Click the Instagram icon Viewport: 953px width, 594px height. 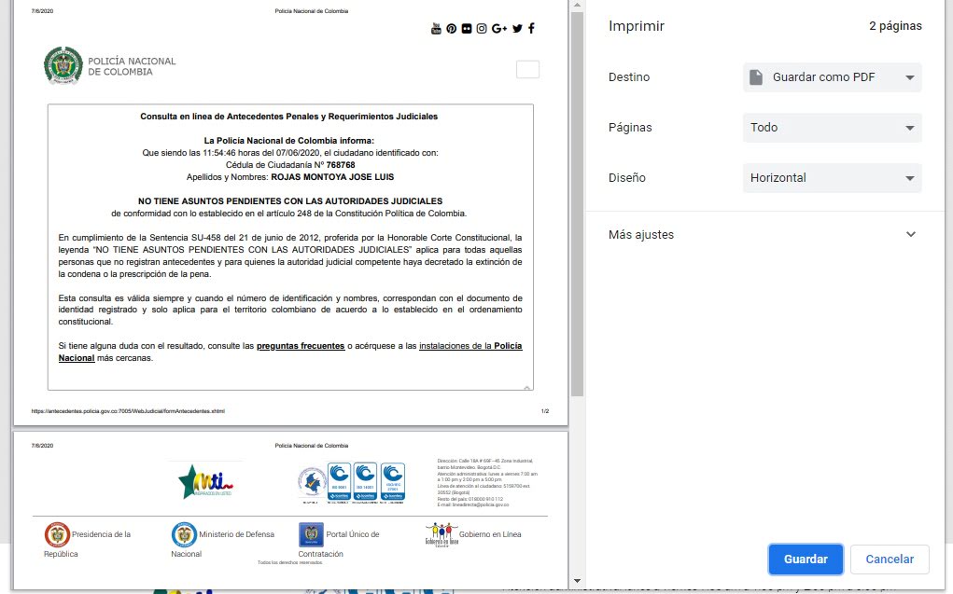click(482, 29)
